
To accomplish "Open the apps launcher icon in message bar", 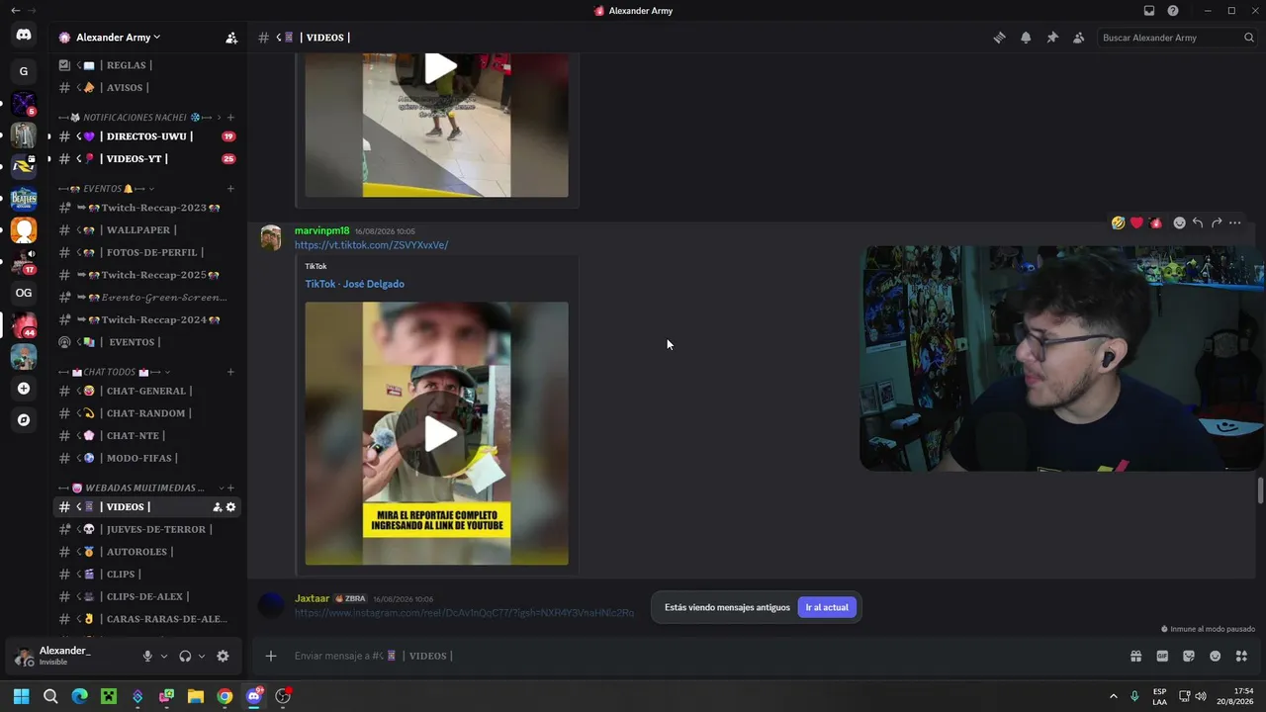I will [1241, 656].
